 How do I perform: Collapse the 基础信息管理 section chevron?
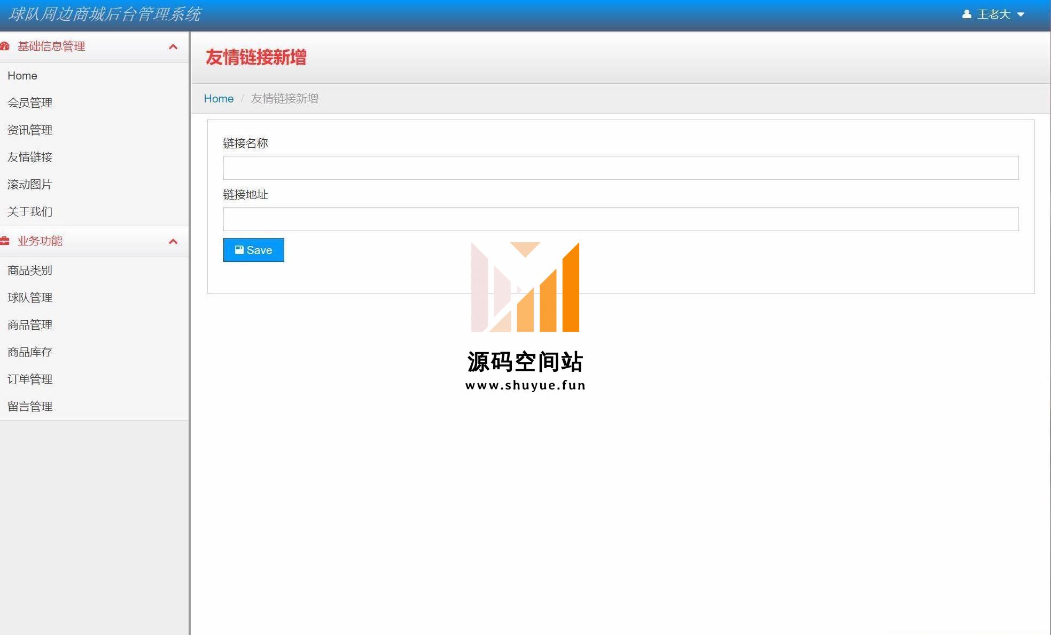(x=173, y=47)
